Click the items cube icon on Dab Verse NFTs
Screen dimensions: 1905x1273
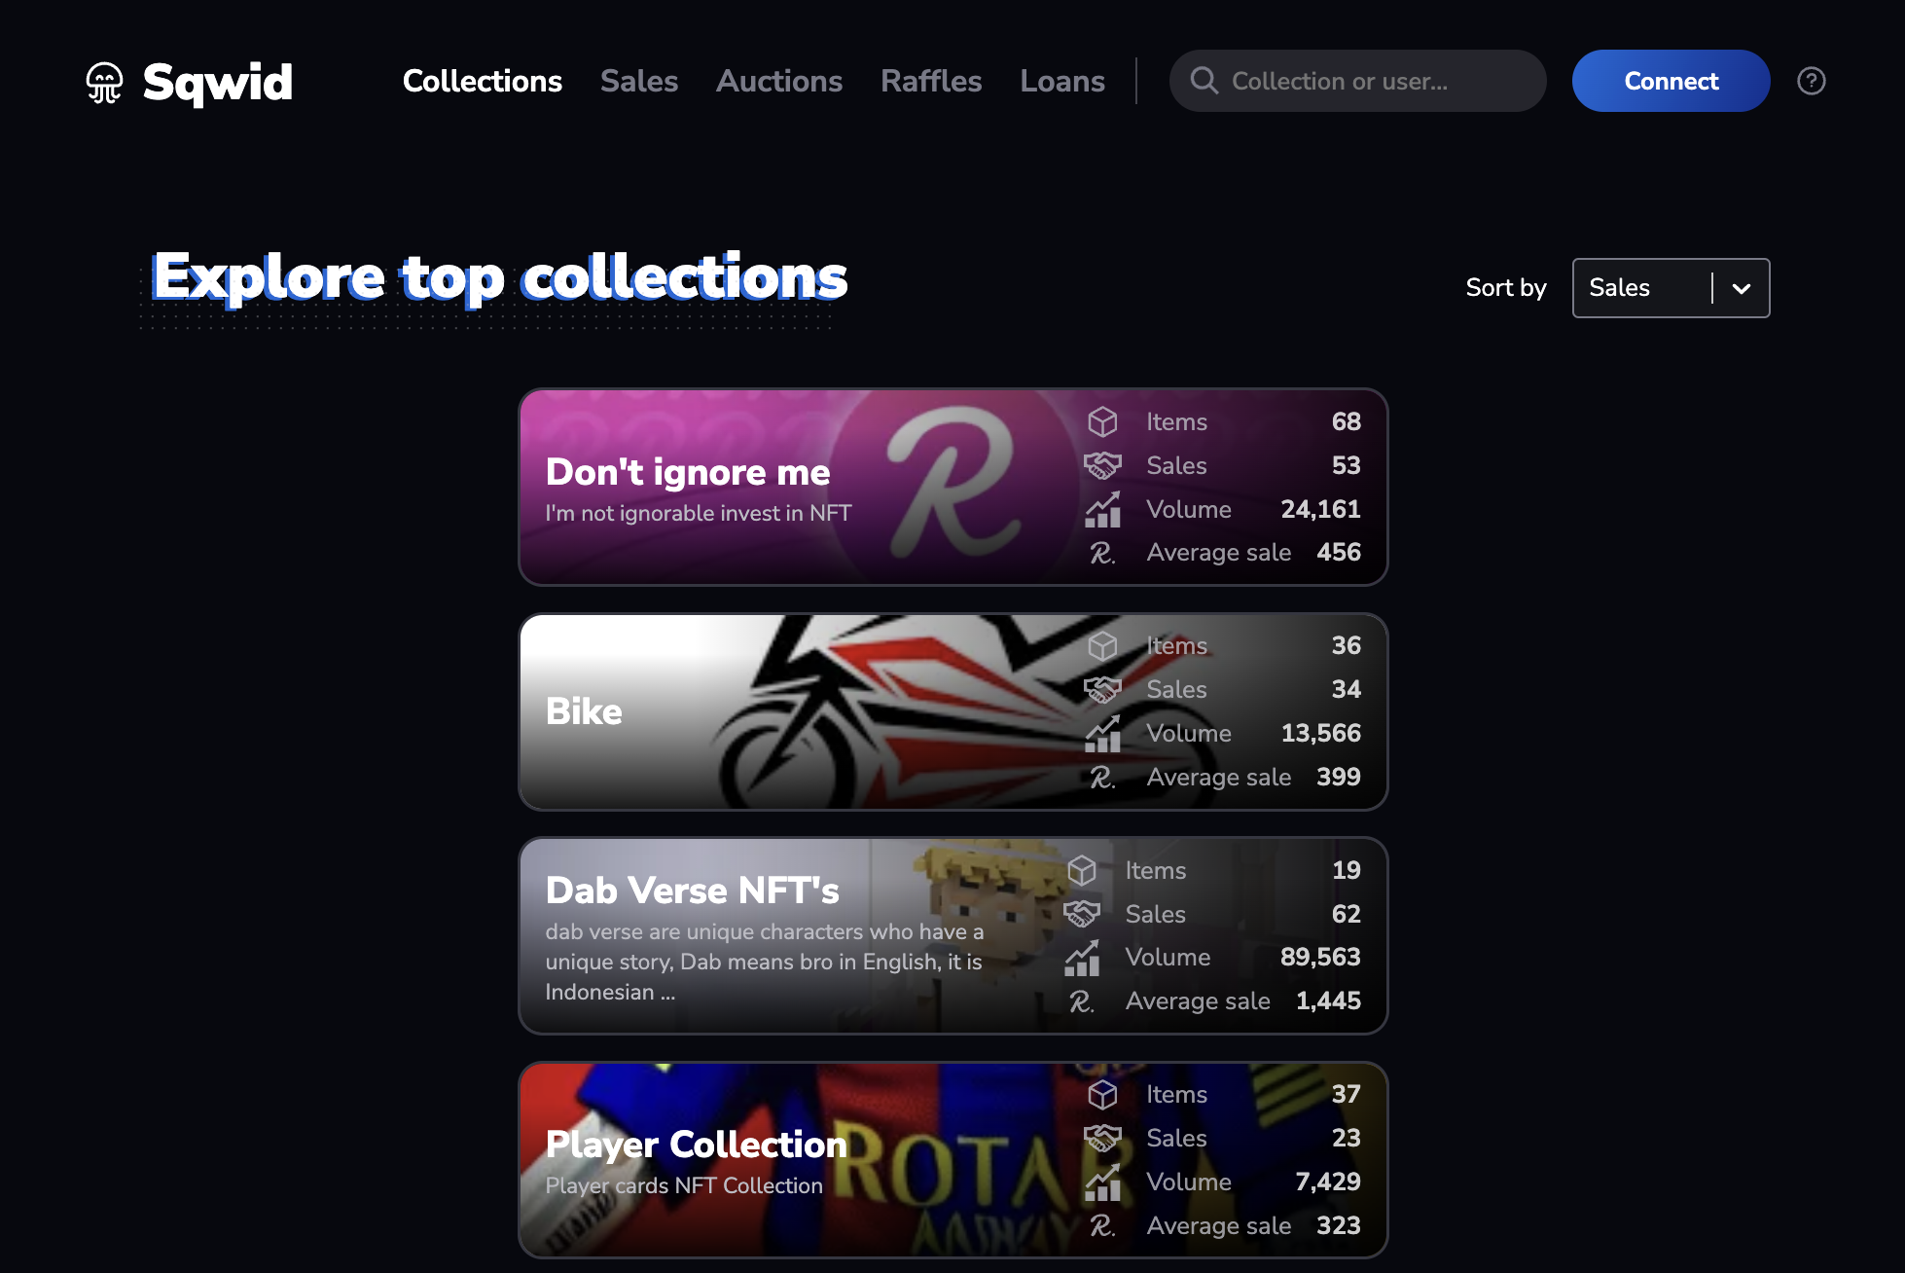1104,869
